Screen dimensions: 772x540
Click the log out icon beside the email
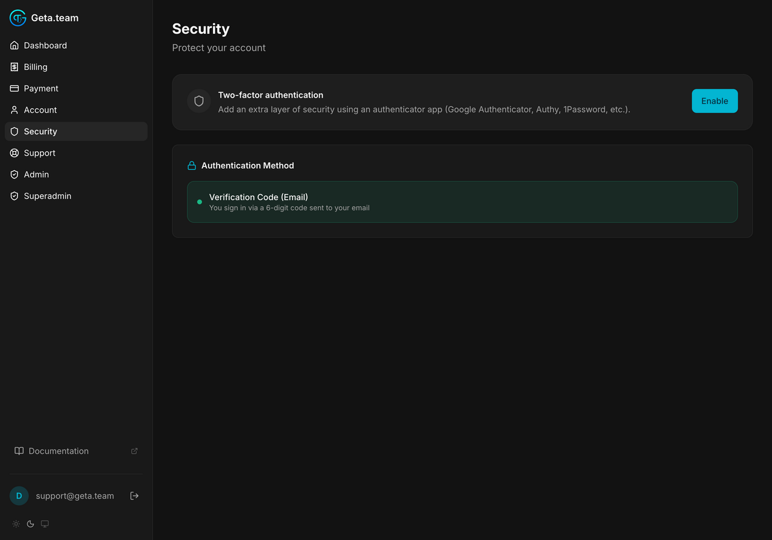[x=134, y=495]
